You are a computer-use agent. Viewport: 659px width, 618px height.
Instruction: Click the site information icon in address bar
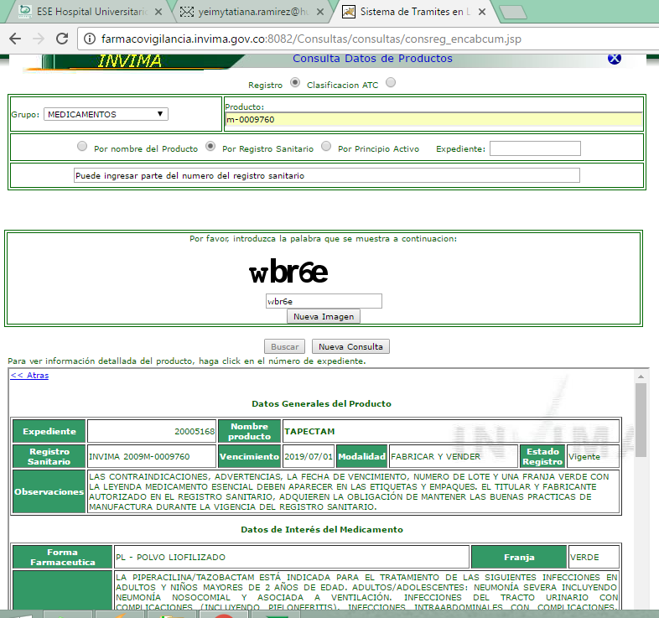click(x=91, y=39)
